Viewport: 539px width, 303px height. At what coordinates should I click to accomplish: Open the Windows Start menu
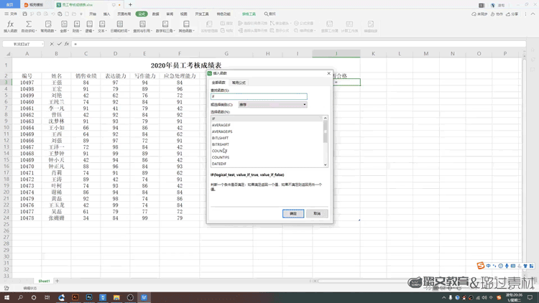click(6, 297)
